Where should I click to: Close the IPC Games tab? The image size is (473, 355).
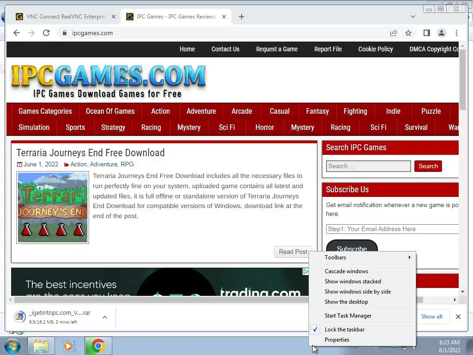[224, 17]
